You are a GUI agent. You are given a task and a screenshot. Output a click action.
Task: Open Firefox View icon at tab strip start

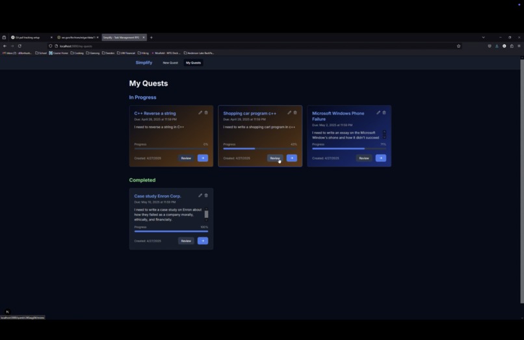[x=4, y=38]
